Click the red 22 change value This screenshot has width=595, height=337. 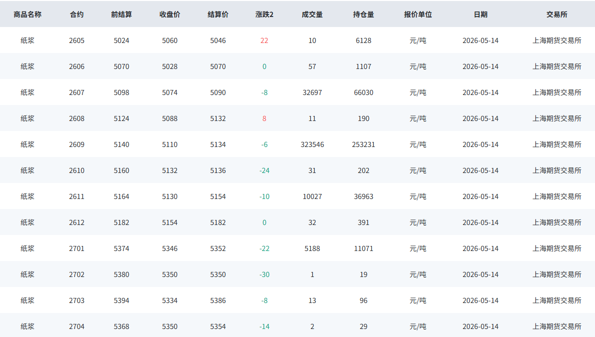coord(264,40)
